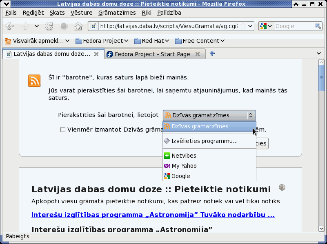
Task: Stop loading with the stop icon
Action: tap(64, 26)
